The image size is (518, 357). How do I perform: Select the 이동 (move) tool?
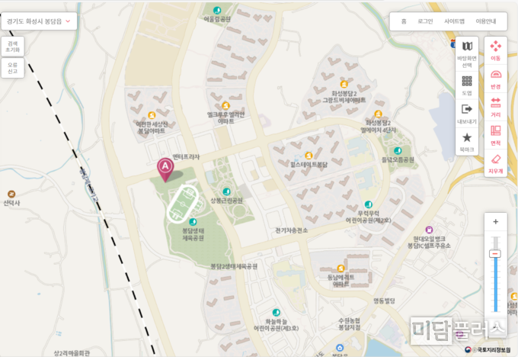[495, 50]
